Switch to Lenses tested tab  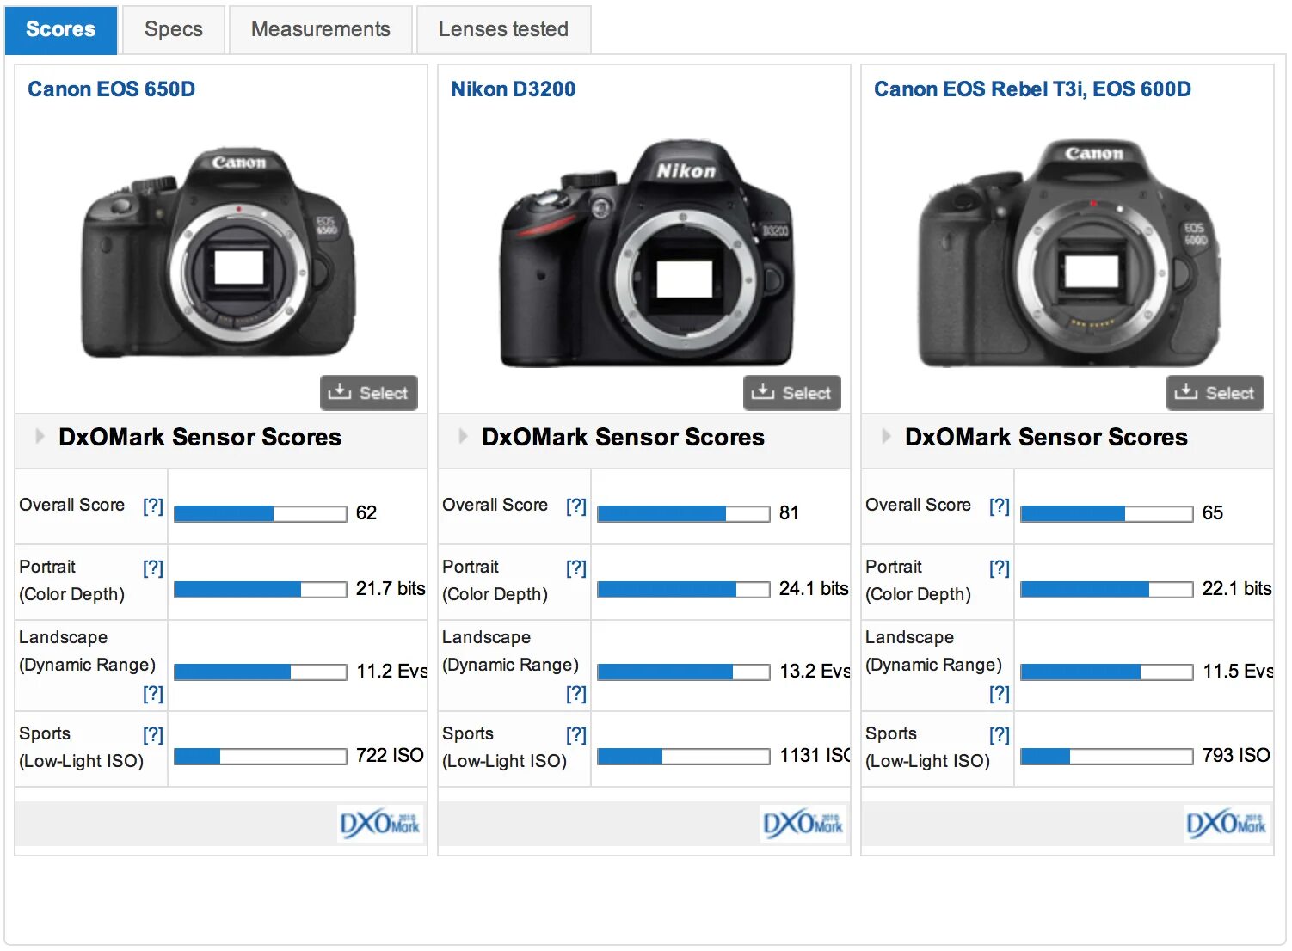click(503, 30)
